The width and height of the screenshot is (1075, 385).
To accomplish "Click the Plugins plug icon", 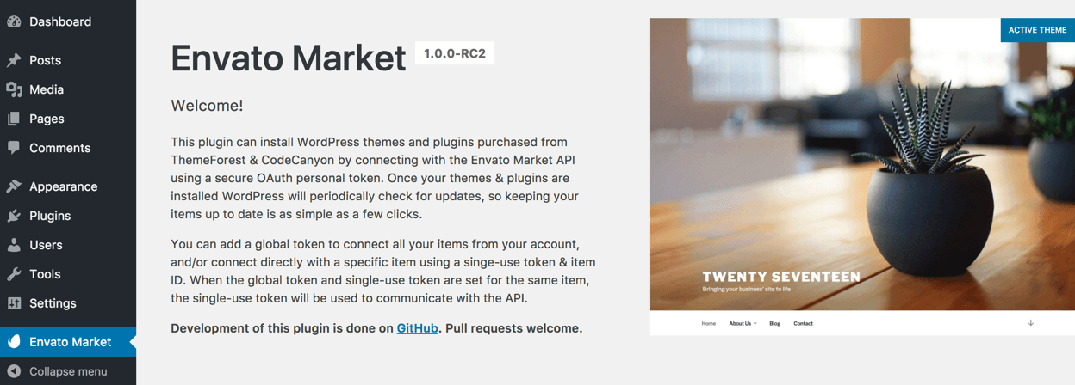I will [x=14, y=216].
